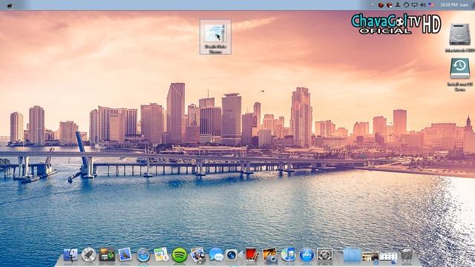The height and width of the screenshot is (267, 475).
Task: Open the picture thumbnails stack in Dock
Action: click(370, 257)
